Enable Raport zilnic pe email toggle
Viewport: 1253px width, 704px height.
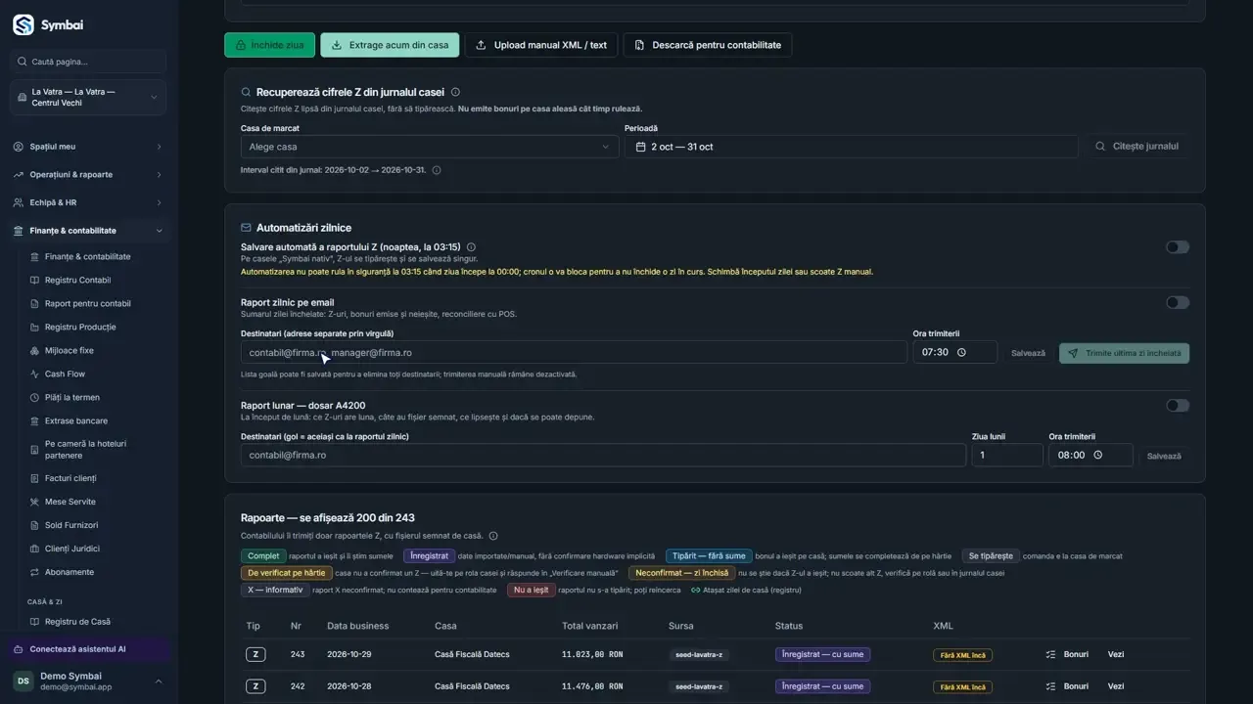click(1178, 303)
